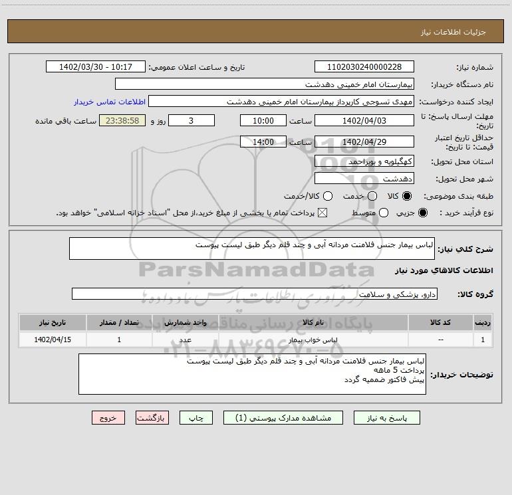Select the متوسط purchase type radio
The width and height of the screenshot is (512, 495).
click(384, 213)
